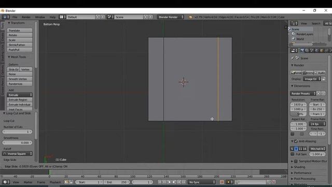Click the Extrude Region button
This screenshot has height=187, width=332.
(20, 100)
